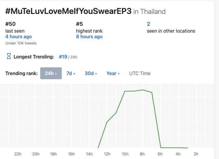
Task: Open the "4 hours ago" last seen link
Action: (19, 37)
